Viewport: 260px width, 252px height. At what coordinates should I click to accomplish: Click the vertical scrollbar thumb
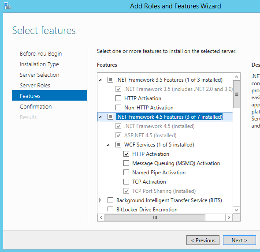point(237,94)
